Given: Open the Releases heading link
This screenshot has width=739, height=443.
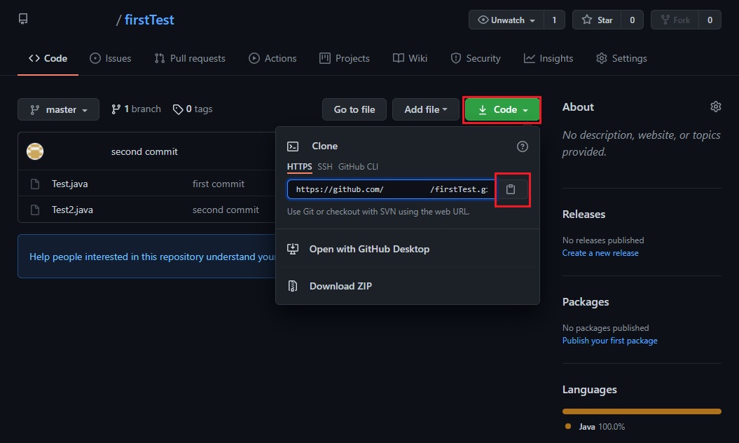Looking at the screenshot, I should 583,214.
